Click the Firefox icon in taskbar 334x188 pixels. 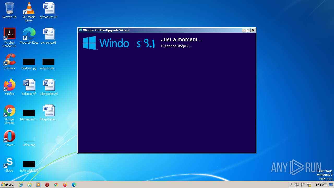[x=65, y=185]
